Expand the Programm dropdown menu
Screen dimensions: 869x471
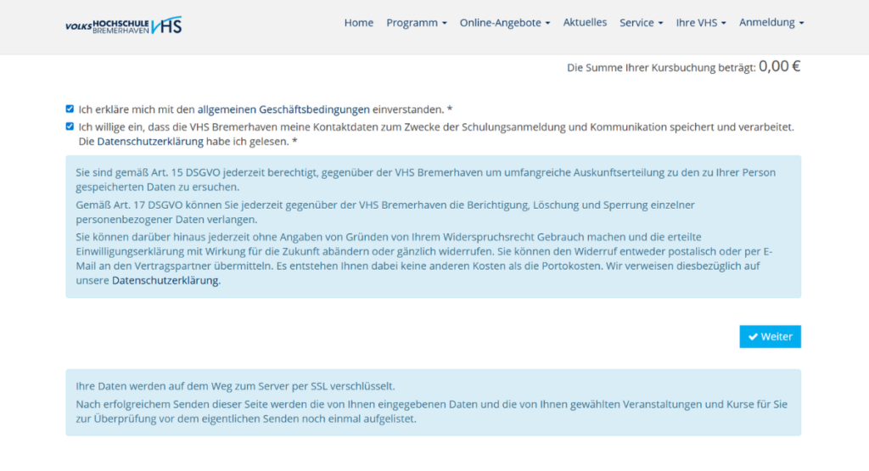(416, 23)
